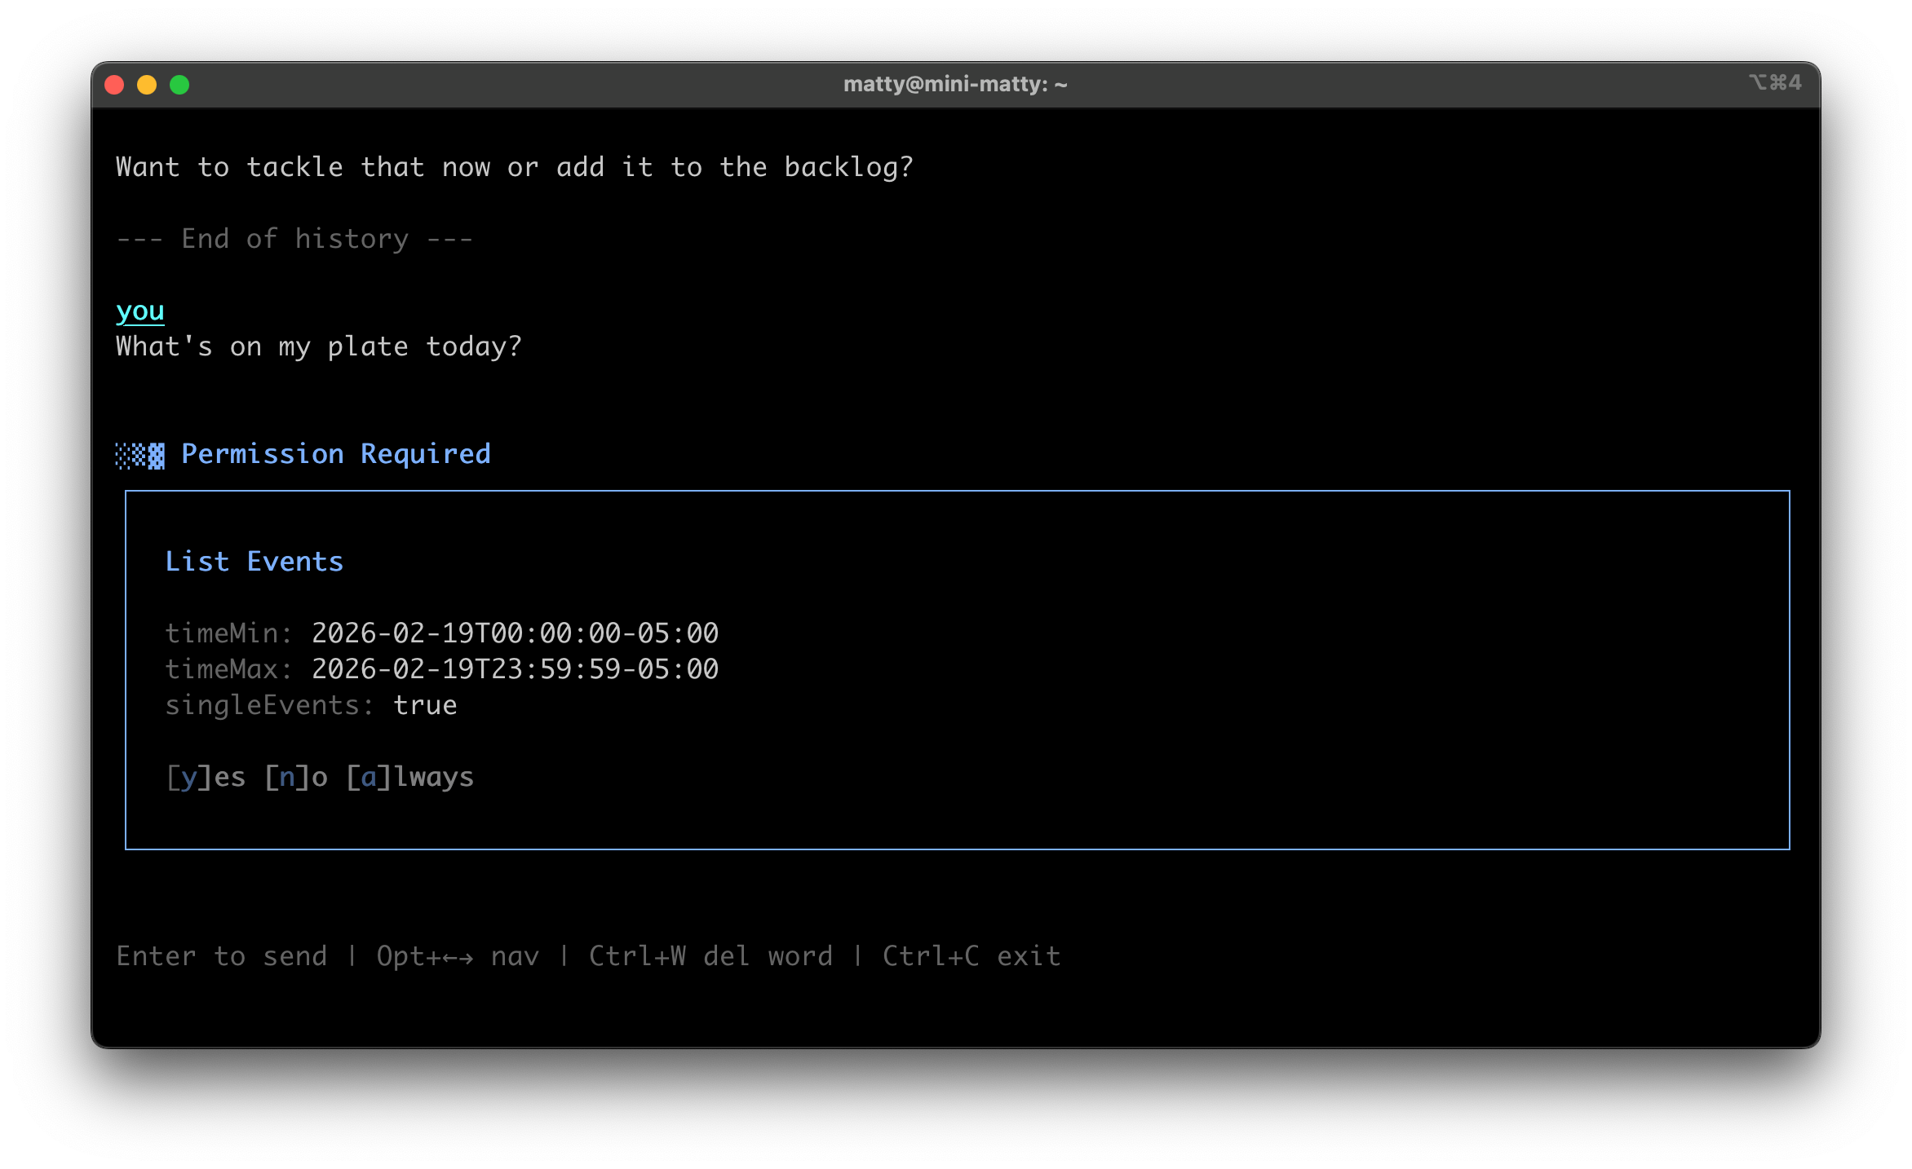Select the timeMin timestamp value

point(515,633)
